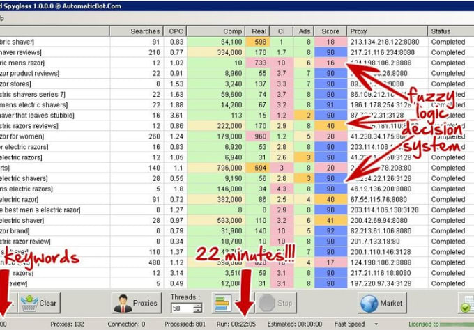
Task: Select proxy 217.21.116.234:8080
Action: click(x=383, y=52)
